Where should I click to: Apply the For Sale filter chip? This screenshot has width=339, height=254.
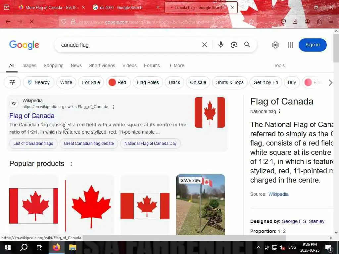coord(91,82)
